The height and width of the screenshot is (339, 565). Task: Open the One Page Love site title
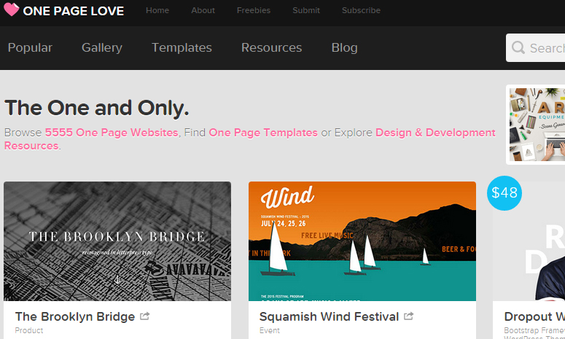tap(74, 11)
